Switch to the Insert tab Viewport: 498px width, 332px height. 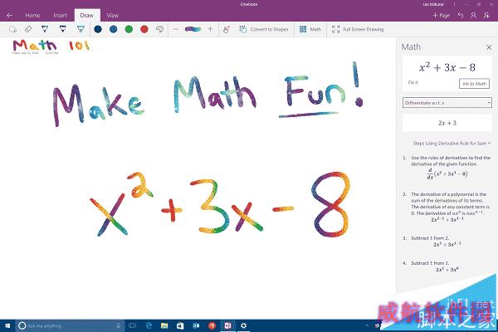pyautogui.click(x=58, y=15)
